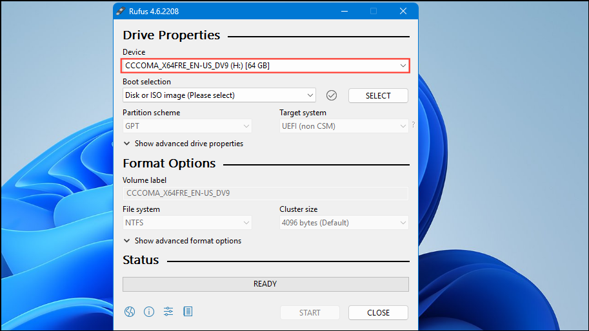Show the log list icon

tap(188, 311)
